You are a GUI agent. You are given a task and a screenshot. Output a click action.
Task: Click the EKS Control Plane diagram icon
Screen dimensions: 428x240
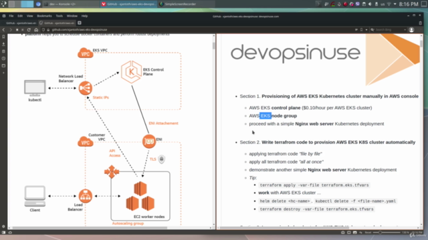point(131,72)
